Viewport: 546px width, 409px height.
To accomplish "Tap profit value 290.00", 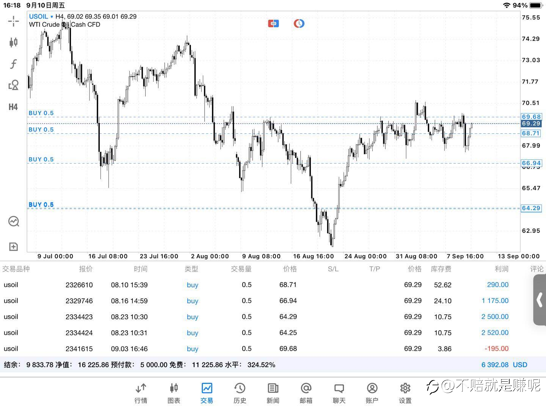I will pyautogui.click(x=497, y=285).
